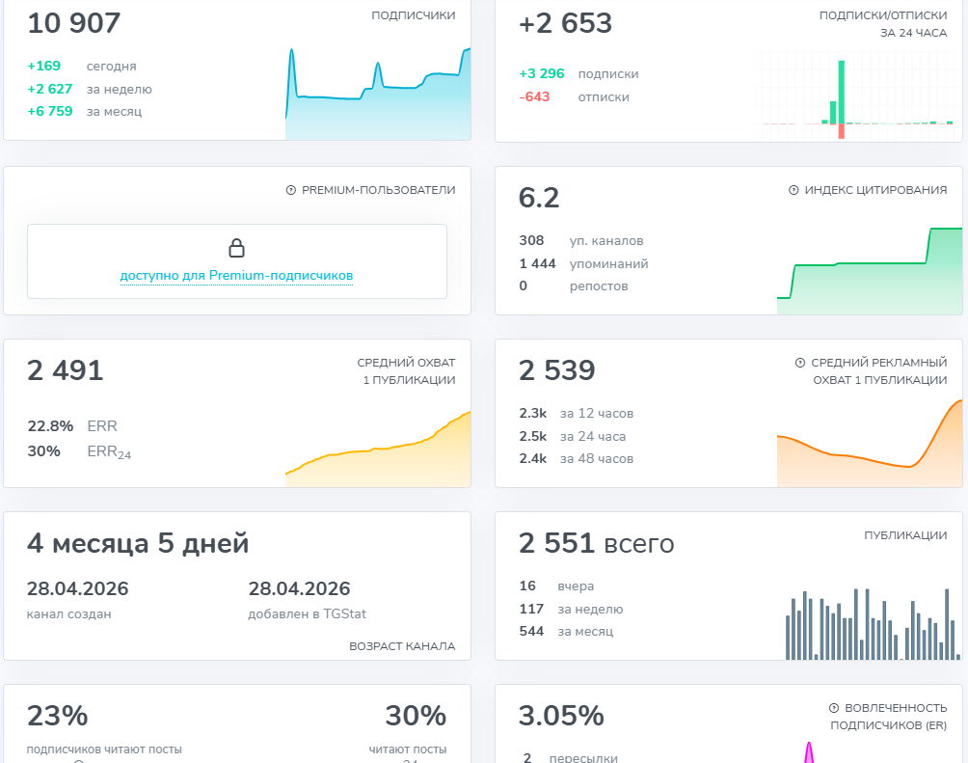Viewport: 968px width, 763px height.
Task: Click the '+2 653' 24-hour total
Action: (x=566, y=23)
